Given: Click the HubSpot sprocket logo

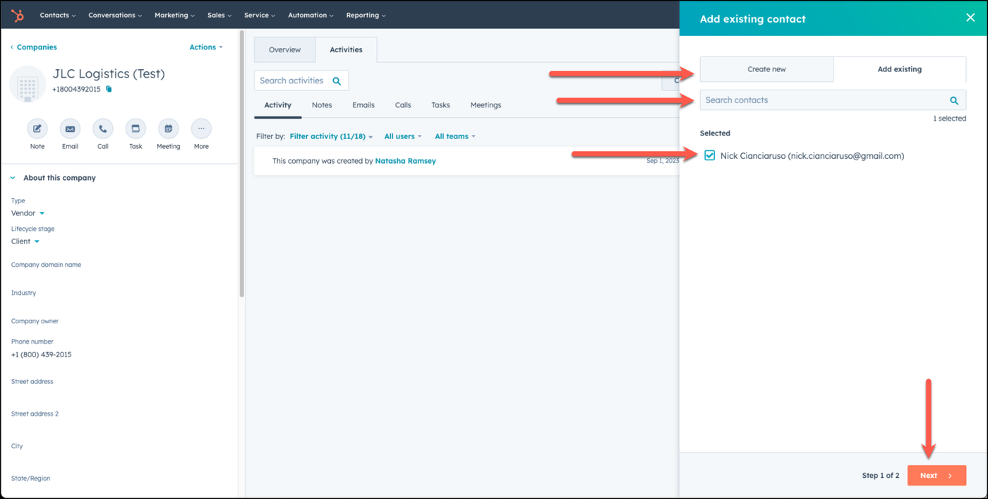Looking at the screenshot, I should (18, 15).
